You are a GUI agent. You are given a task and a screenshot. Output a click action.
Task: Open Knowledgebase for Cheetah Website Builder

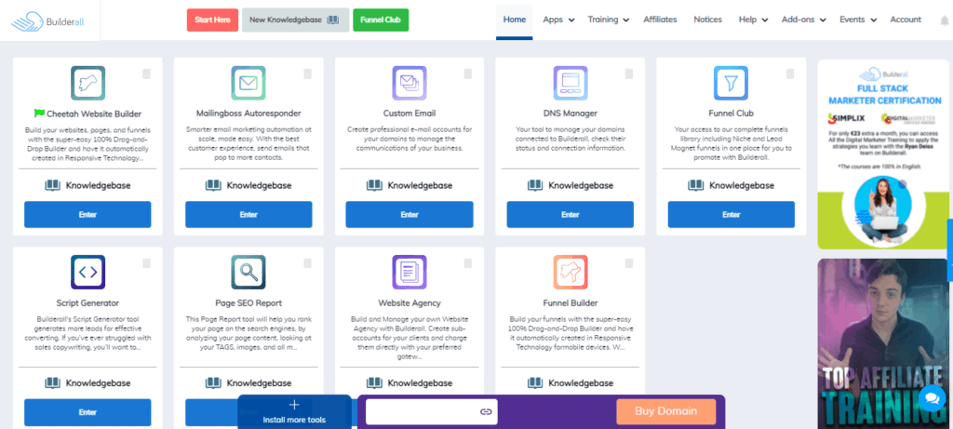(x=87, y=185)
